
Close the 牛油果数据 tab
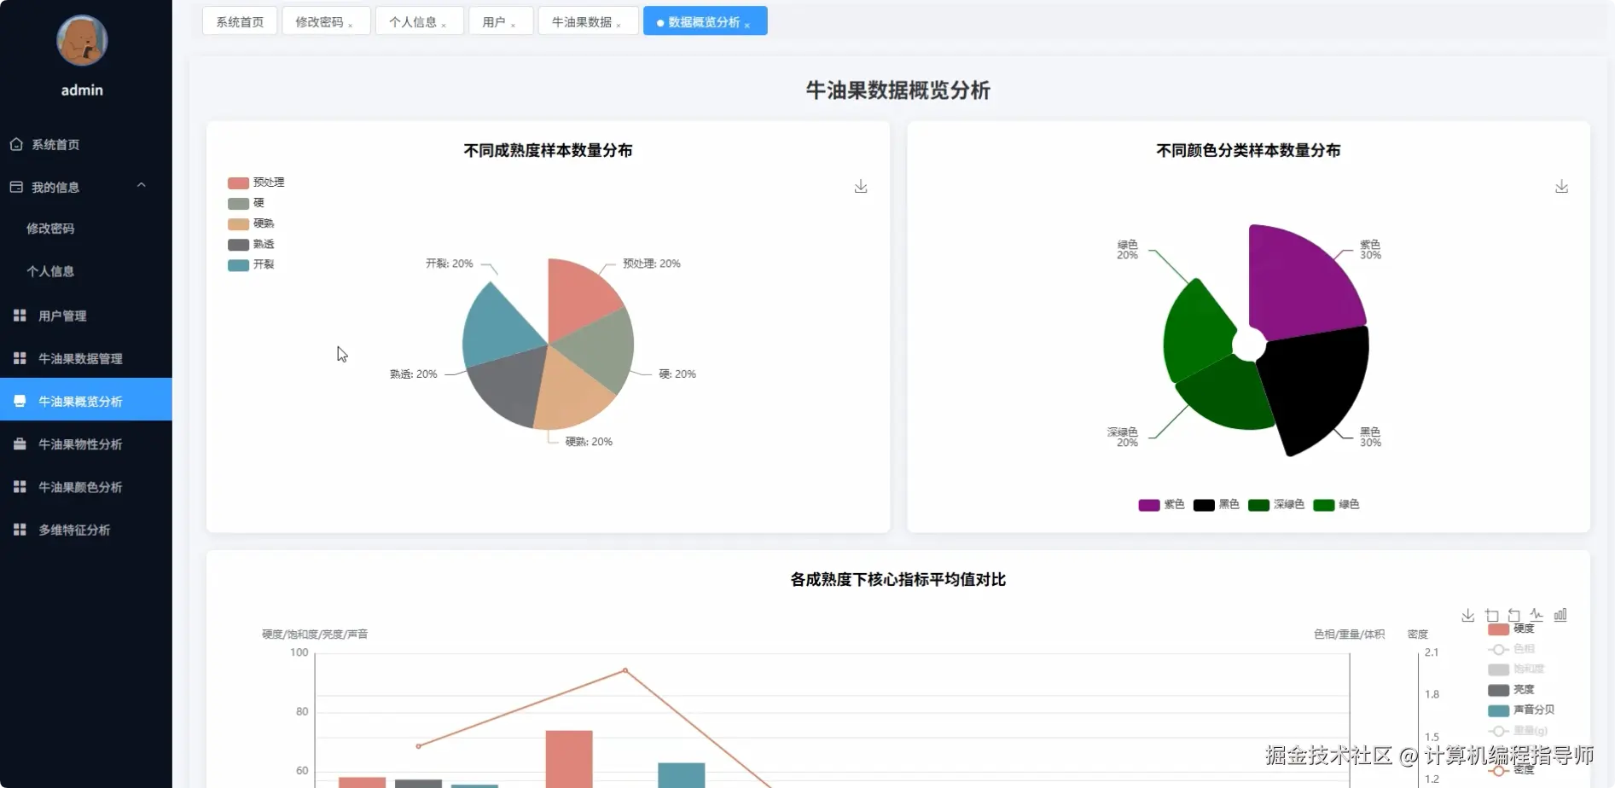pos(619,25)
